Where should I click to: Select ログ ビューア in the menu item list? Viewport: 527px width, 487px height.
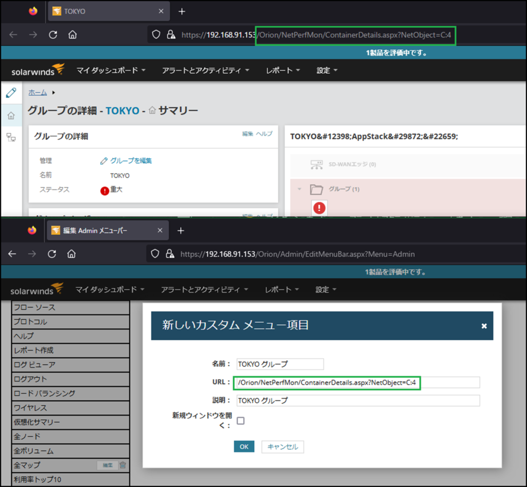click(x=71, y=364)
